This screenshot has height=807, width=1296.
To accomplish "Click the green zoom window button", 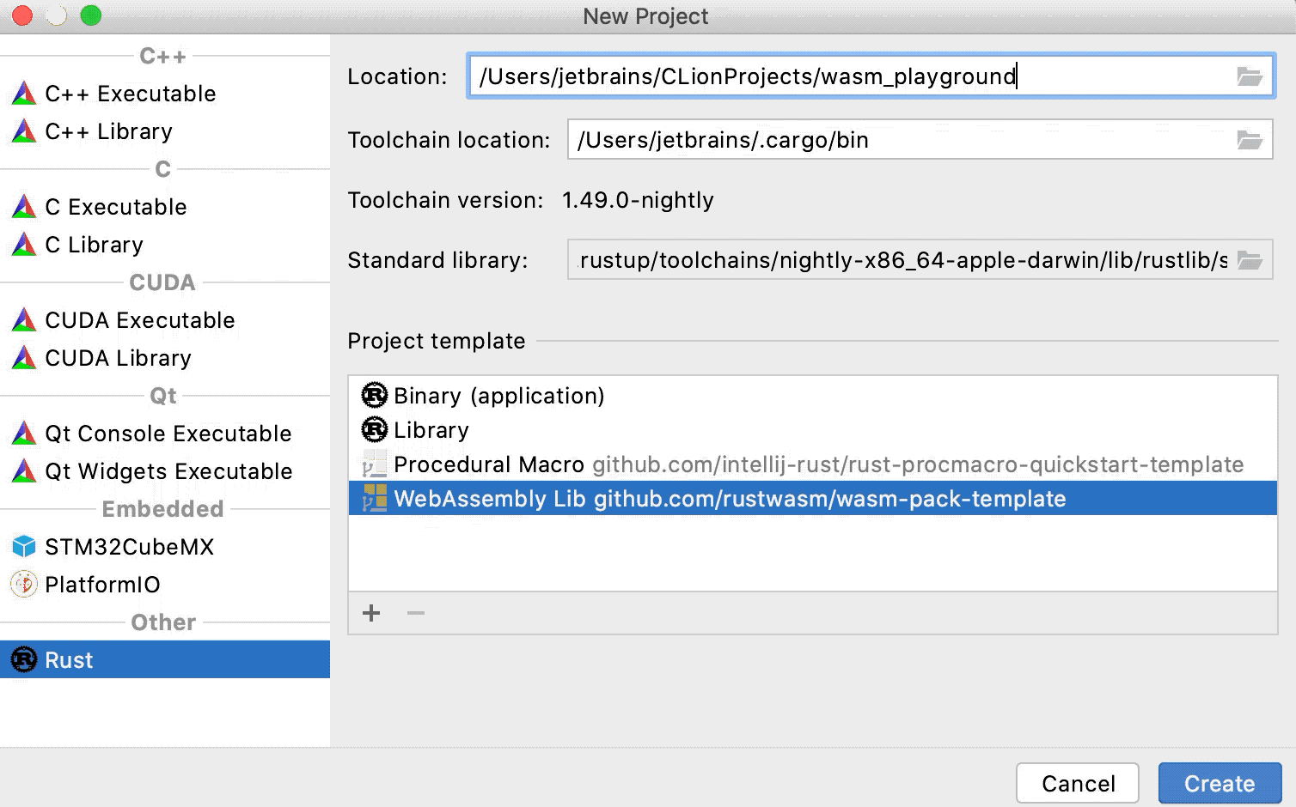I will click(90, 15).
